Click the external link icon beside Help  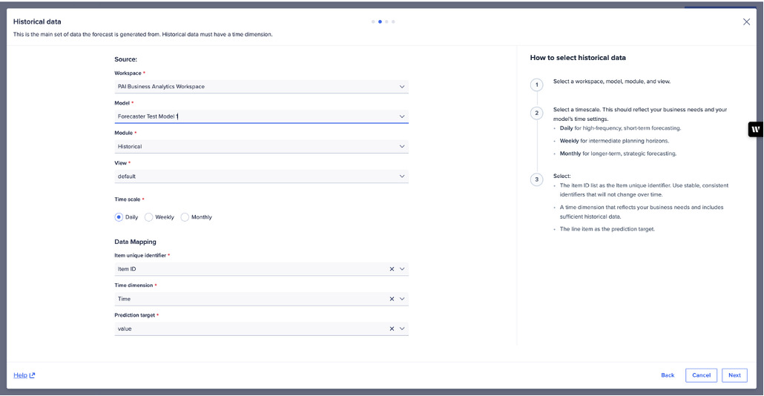(x=32, y=375)
